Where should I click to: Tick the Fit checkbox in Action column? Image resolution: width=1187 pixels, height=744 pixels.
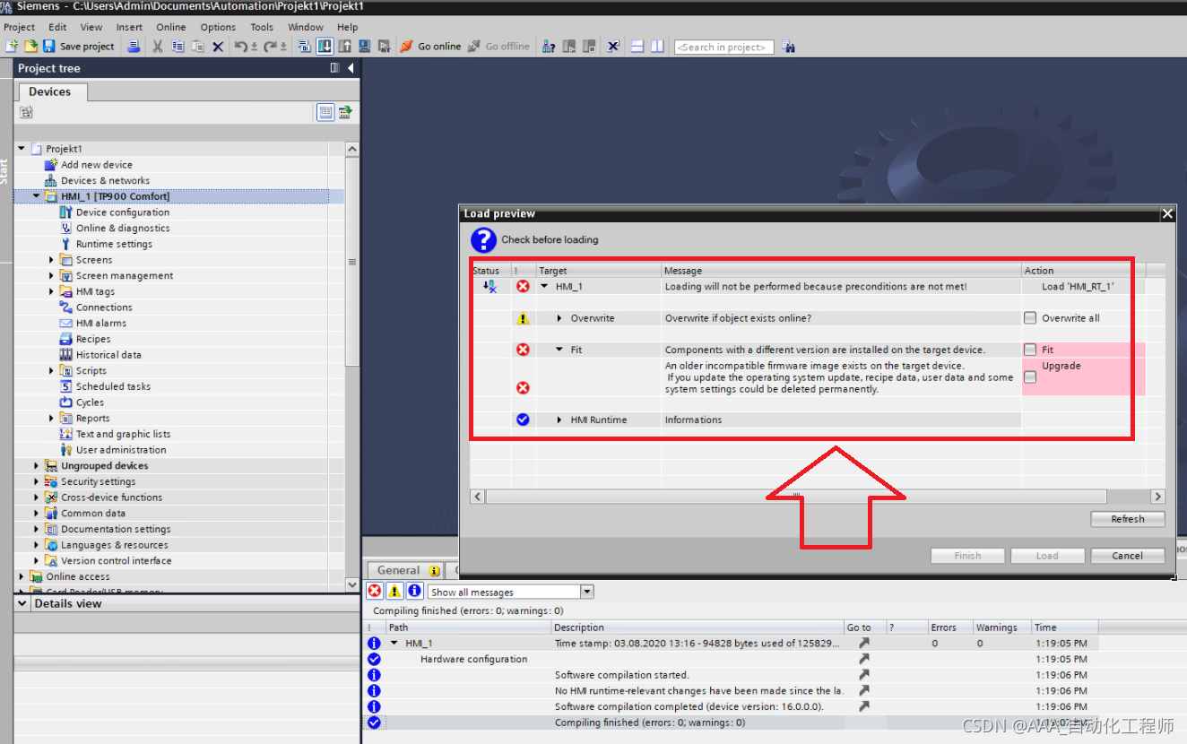(x=1030, y=350)
